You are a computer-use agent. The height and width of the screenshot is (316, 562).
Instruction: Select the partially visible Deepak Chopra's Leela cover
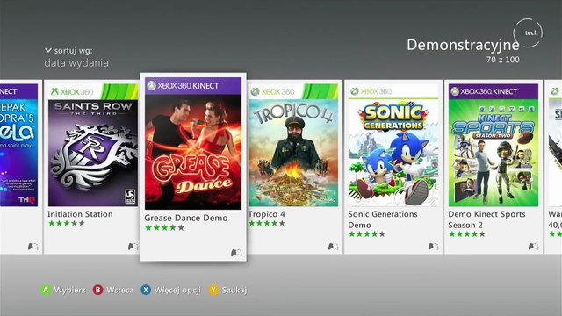18,145
